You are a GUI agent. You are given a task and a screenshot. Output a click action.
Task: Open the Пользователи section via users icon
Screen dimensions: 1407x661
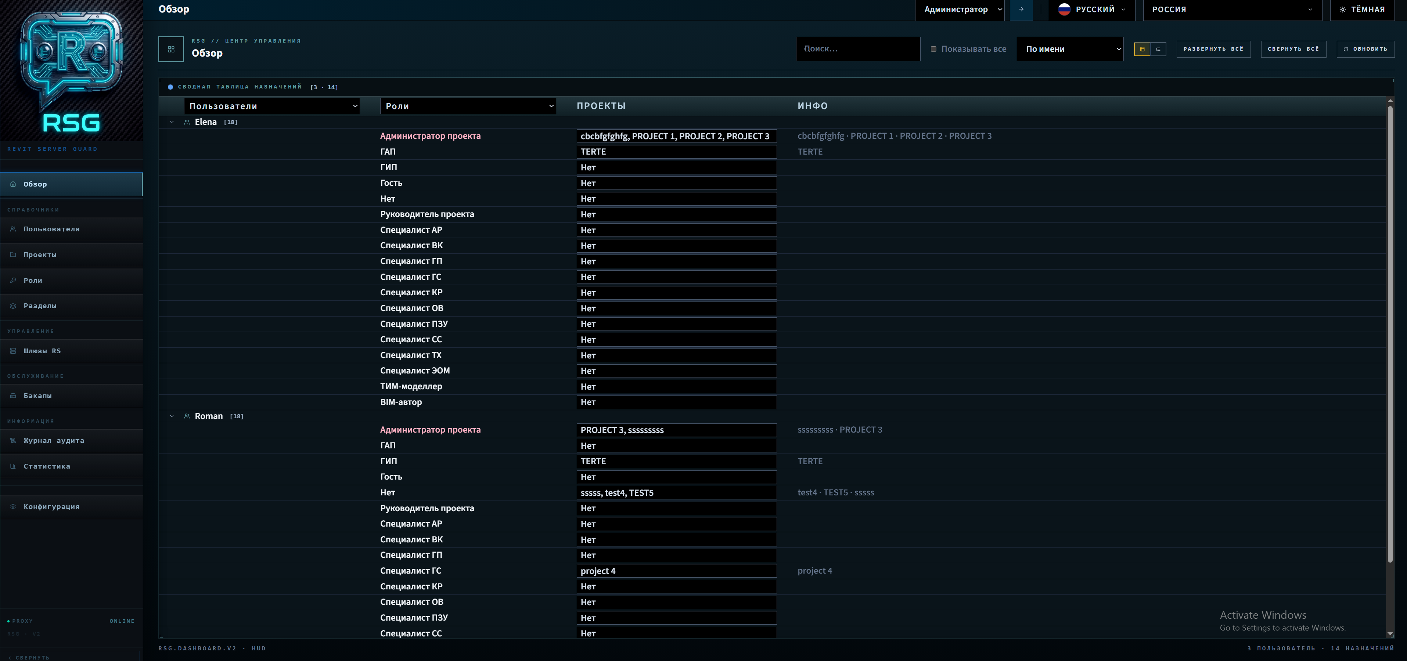[13, 229]
